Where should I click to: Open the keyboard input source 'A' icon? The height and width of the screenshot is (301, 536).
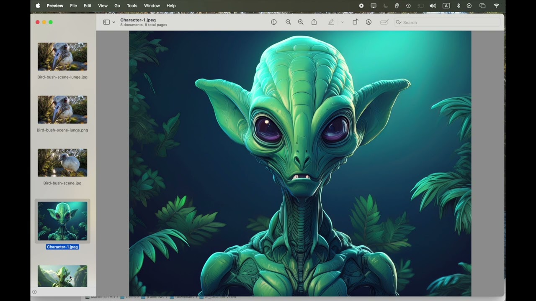click(446, 6)
